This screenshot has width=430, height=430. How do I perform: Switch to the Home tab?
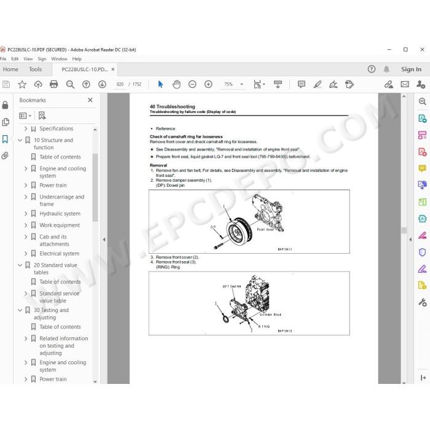(x=10, y=69)
